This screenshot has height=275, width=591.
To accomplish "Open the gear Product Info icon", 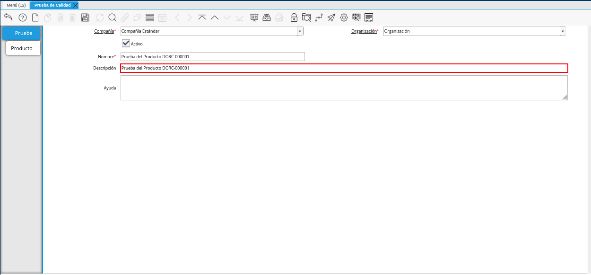I will [x=344, y=18].
